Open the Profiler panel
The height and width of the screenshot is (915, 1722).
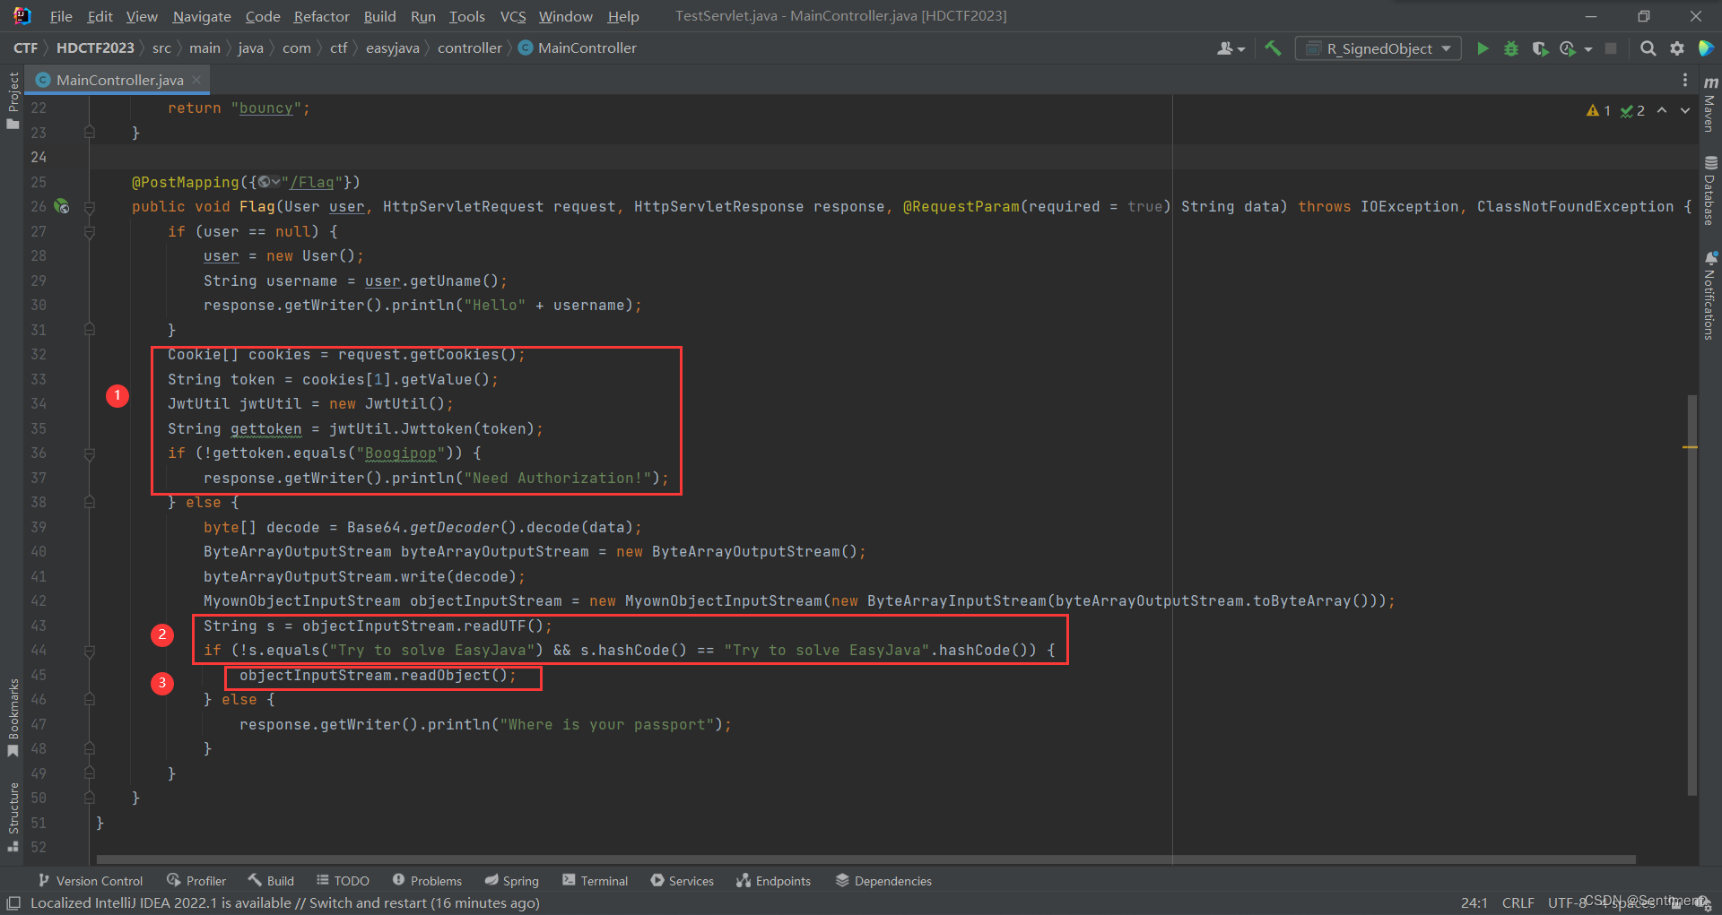pyautogui.click(x=196, y=881)
